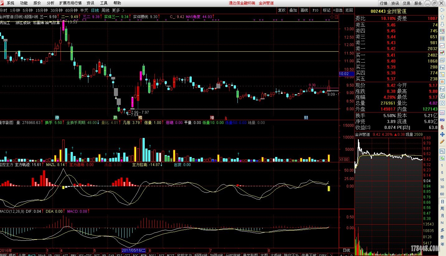Click the 002443 金洲管道 stock title

coord(388,11)
